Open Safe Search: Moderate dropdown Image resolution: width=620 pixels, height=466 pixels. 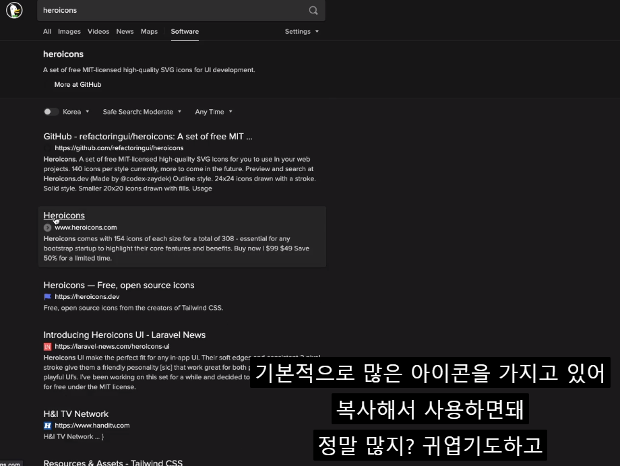(142, 112)
